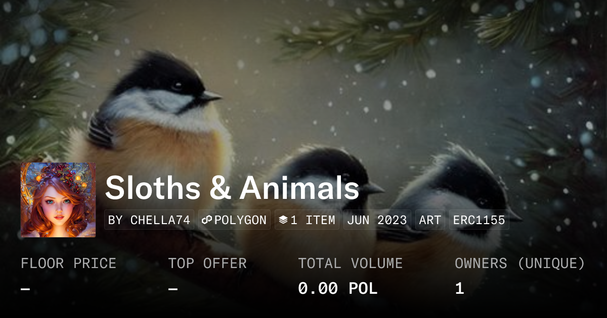Select the ART category badge

click(x=430, y=220)
